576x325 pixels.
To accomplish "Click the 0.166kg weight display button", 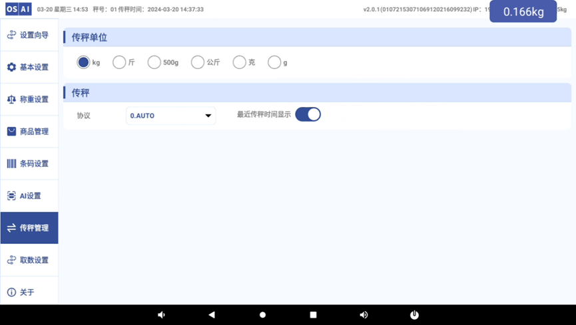I will click(523, 12).
